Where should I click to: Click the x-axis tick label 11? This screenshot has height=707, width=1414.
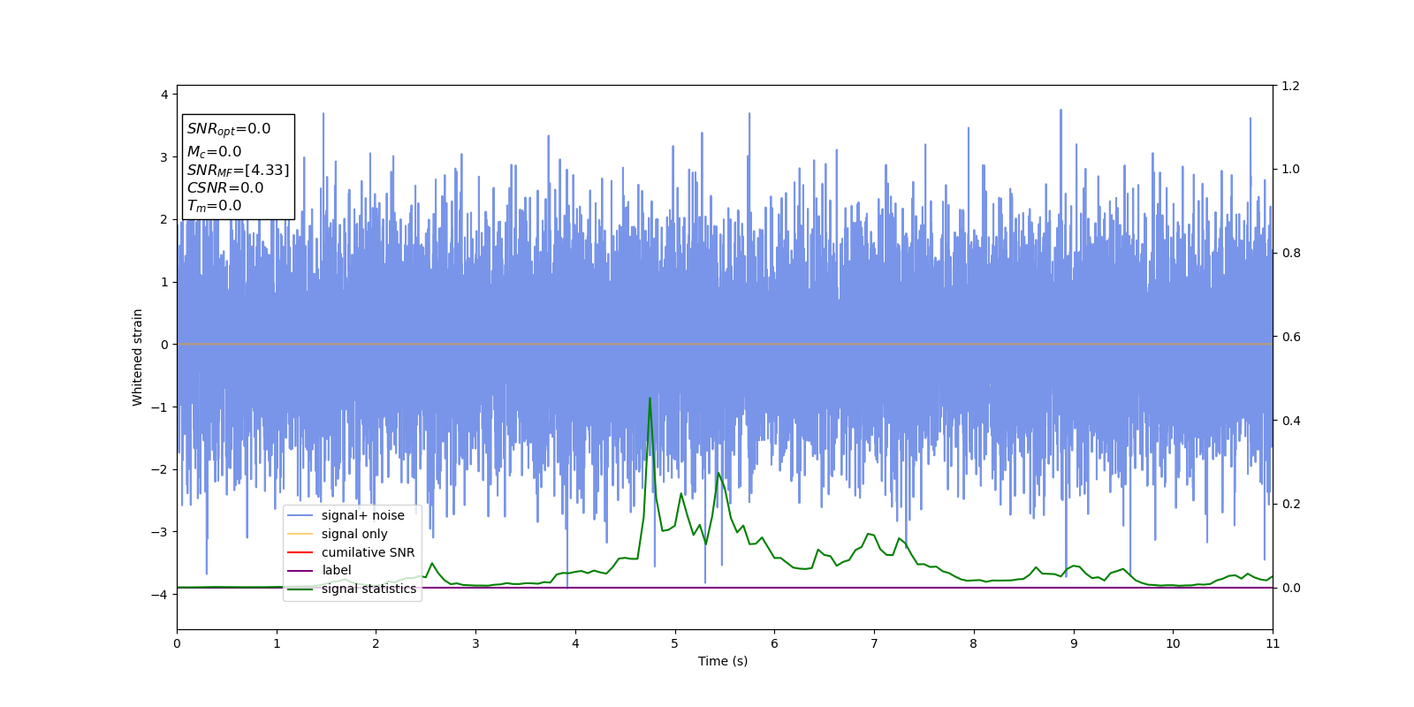tap(1273, 643)
